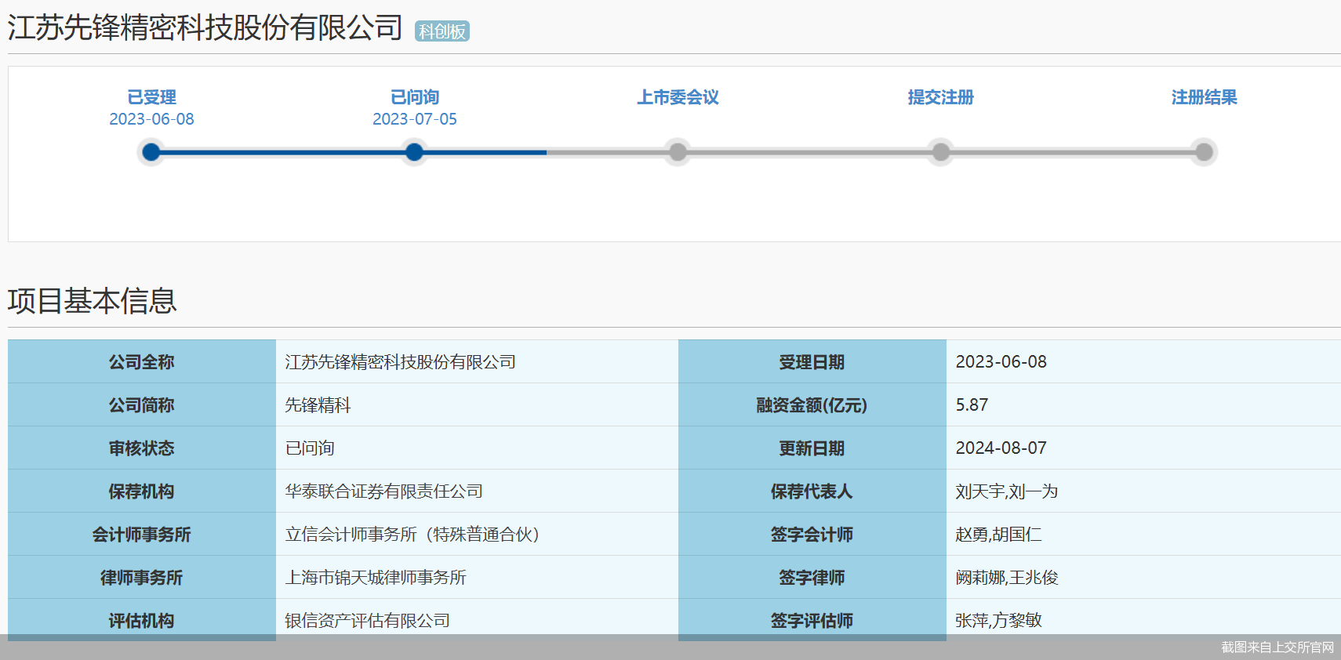Select the 已问询 timeline dot
1341x660 pixels.
point(414,152)
